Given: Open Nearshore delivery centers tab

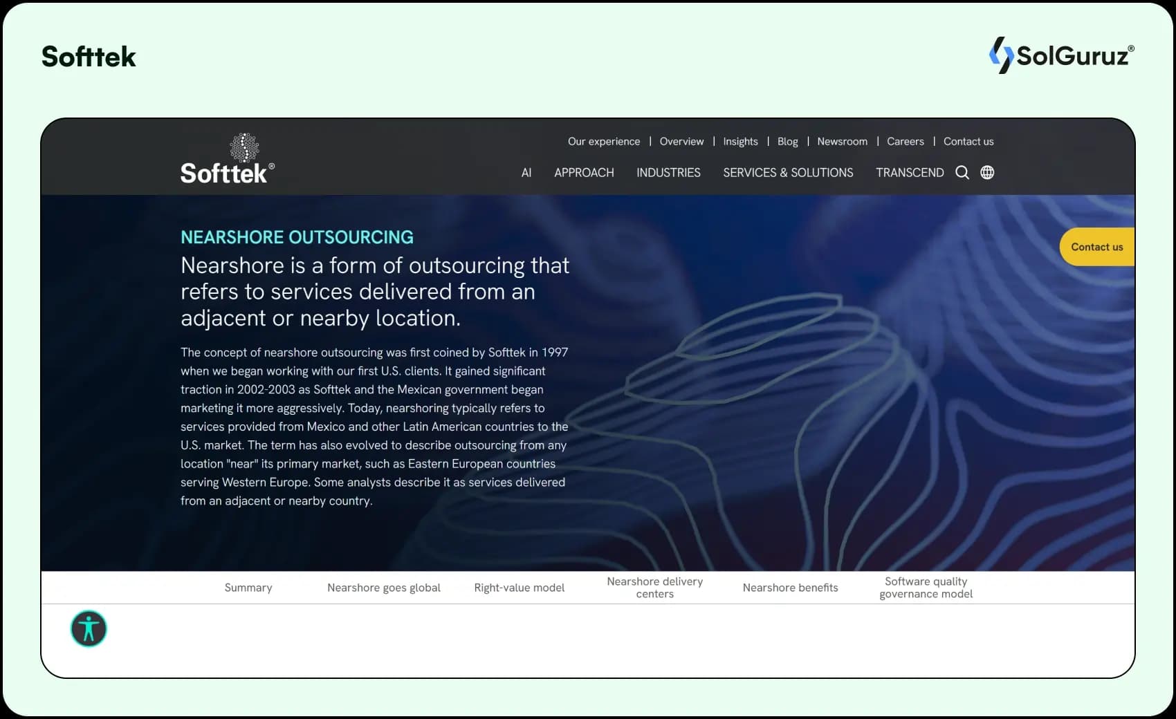Looking at the screenshot, I should (x=655, y=588).
